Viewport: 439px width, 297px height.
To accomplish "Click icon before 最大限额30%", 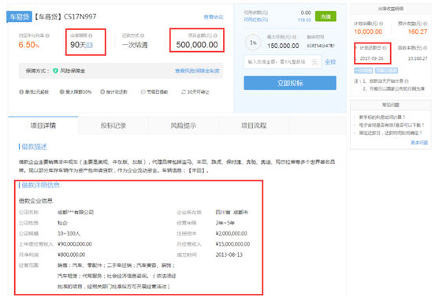I will point(62,92).
